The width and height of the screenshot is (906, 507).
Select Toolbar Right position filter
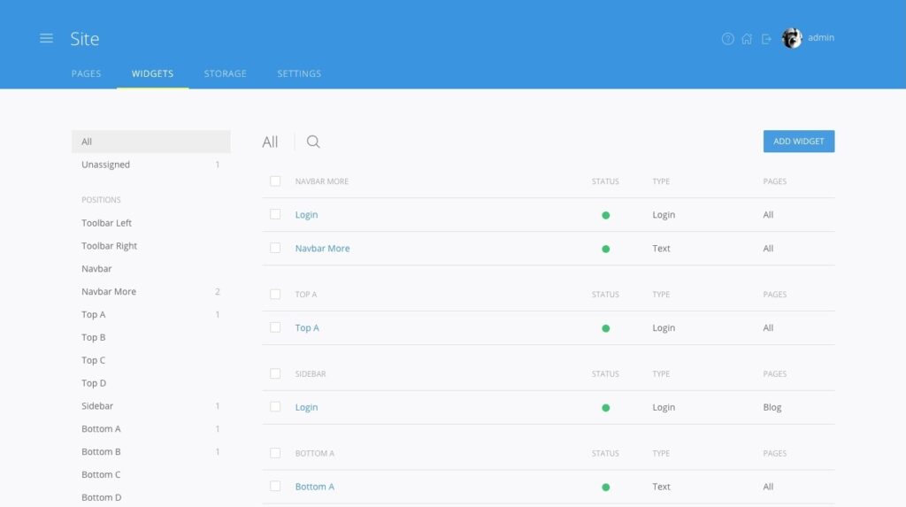click(109, 246)
